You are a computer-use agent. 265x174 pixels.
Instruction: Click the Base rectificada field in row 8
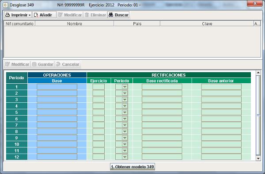[162, 131]
